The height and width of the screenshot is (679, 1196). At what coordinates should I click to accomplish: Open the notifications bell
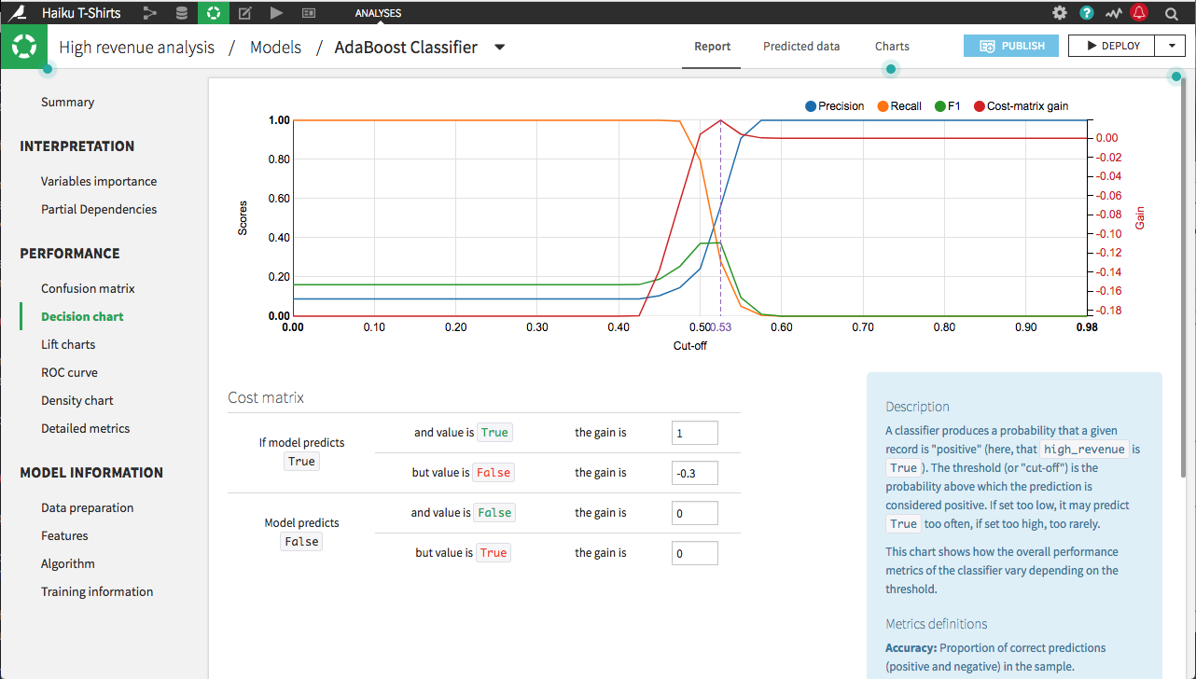coord(1139,12)
